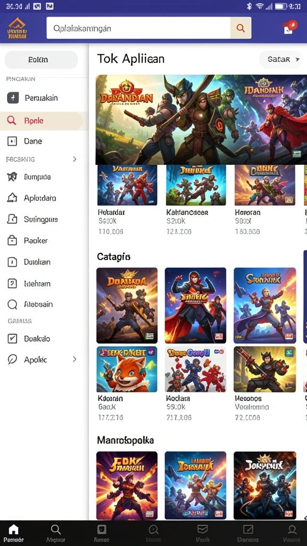The width and height of the screenshot is (307, 546).
Task: Select the highlighted Bpnle sidebar item
Action: 42,121
